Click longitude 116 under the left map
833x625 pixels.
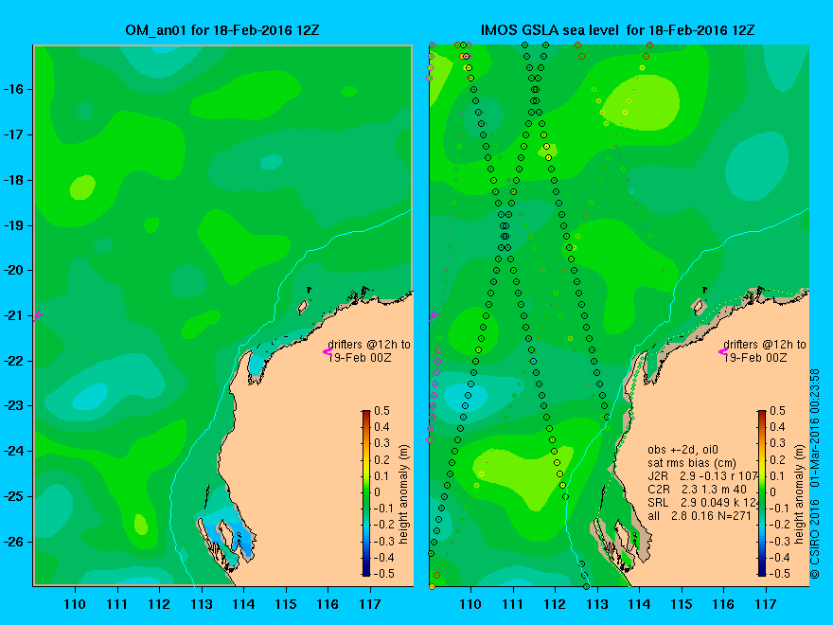point(328,604)
